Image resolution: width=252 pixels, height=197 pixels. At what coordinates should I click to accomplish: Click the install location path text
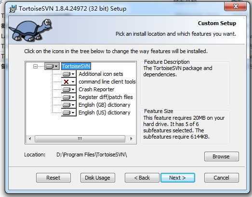92,155
